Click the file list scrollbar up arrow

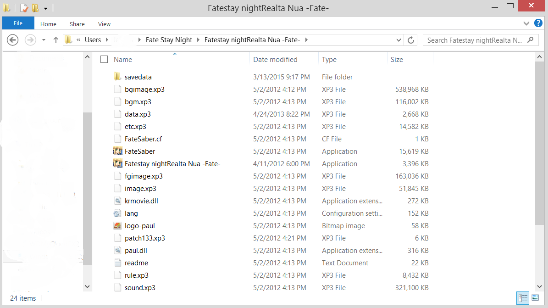pyautogui.click(x=539, y=57)
